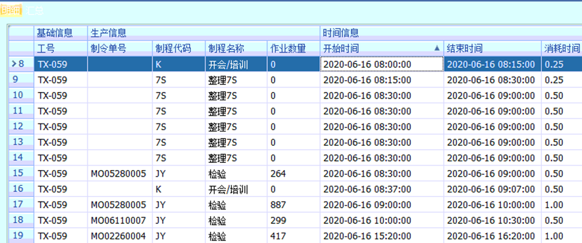The height and width of the screenshot is (243, 582).
Task: Click end time 09:07:00 cell
Action: (492, 189)
